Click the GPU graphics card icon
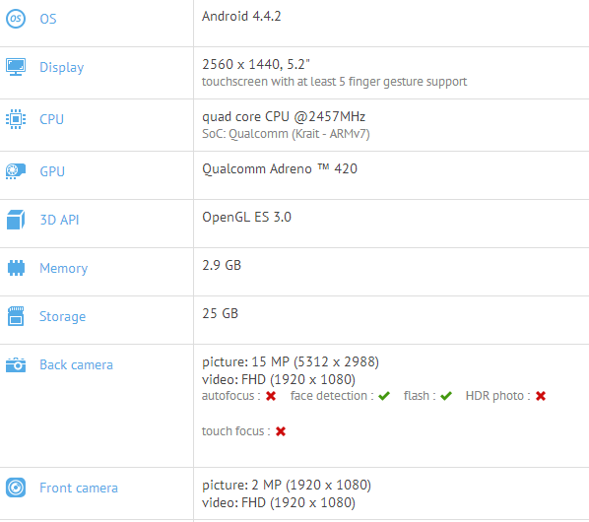 [x=16, y=171]
